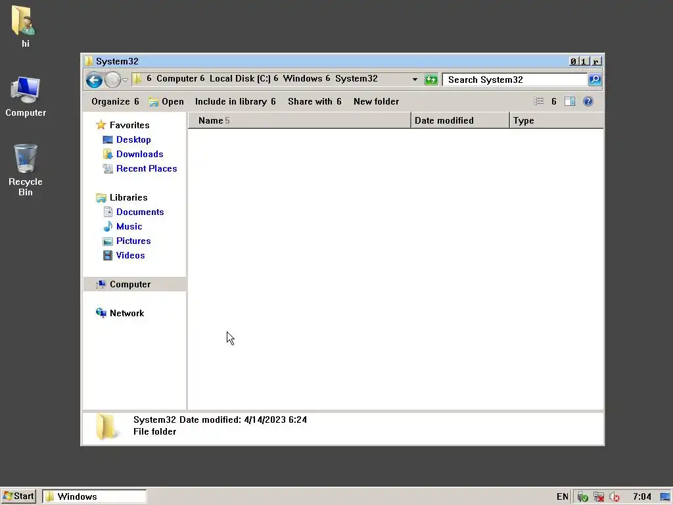Screen dimensions: 673x505
Task: Create a New folder
Action: click(376, 102)
